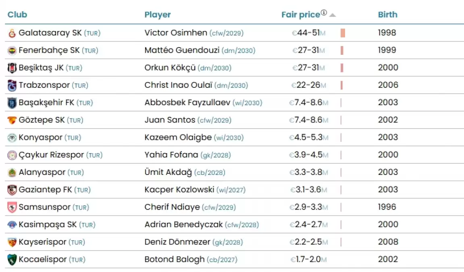Click the Fair price info superscript icon
Image resolution: width=464 pixels, height=272 pixels.
(324, 13)
